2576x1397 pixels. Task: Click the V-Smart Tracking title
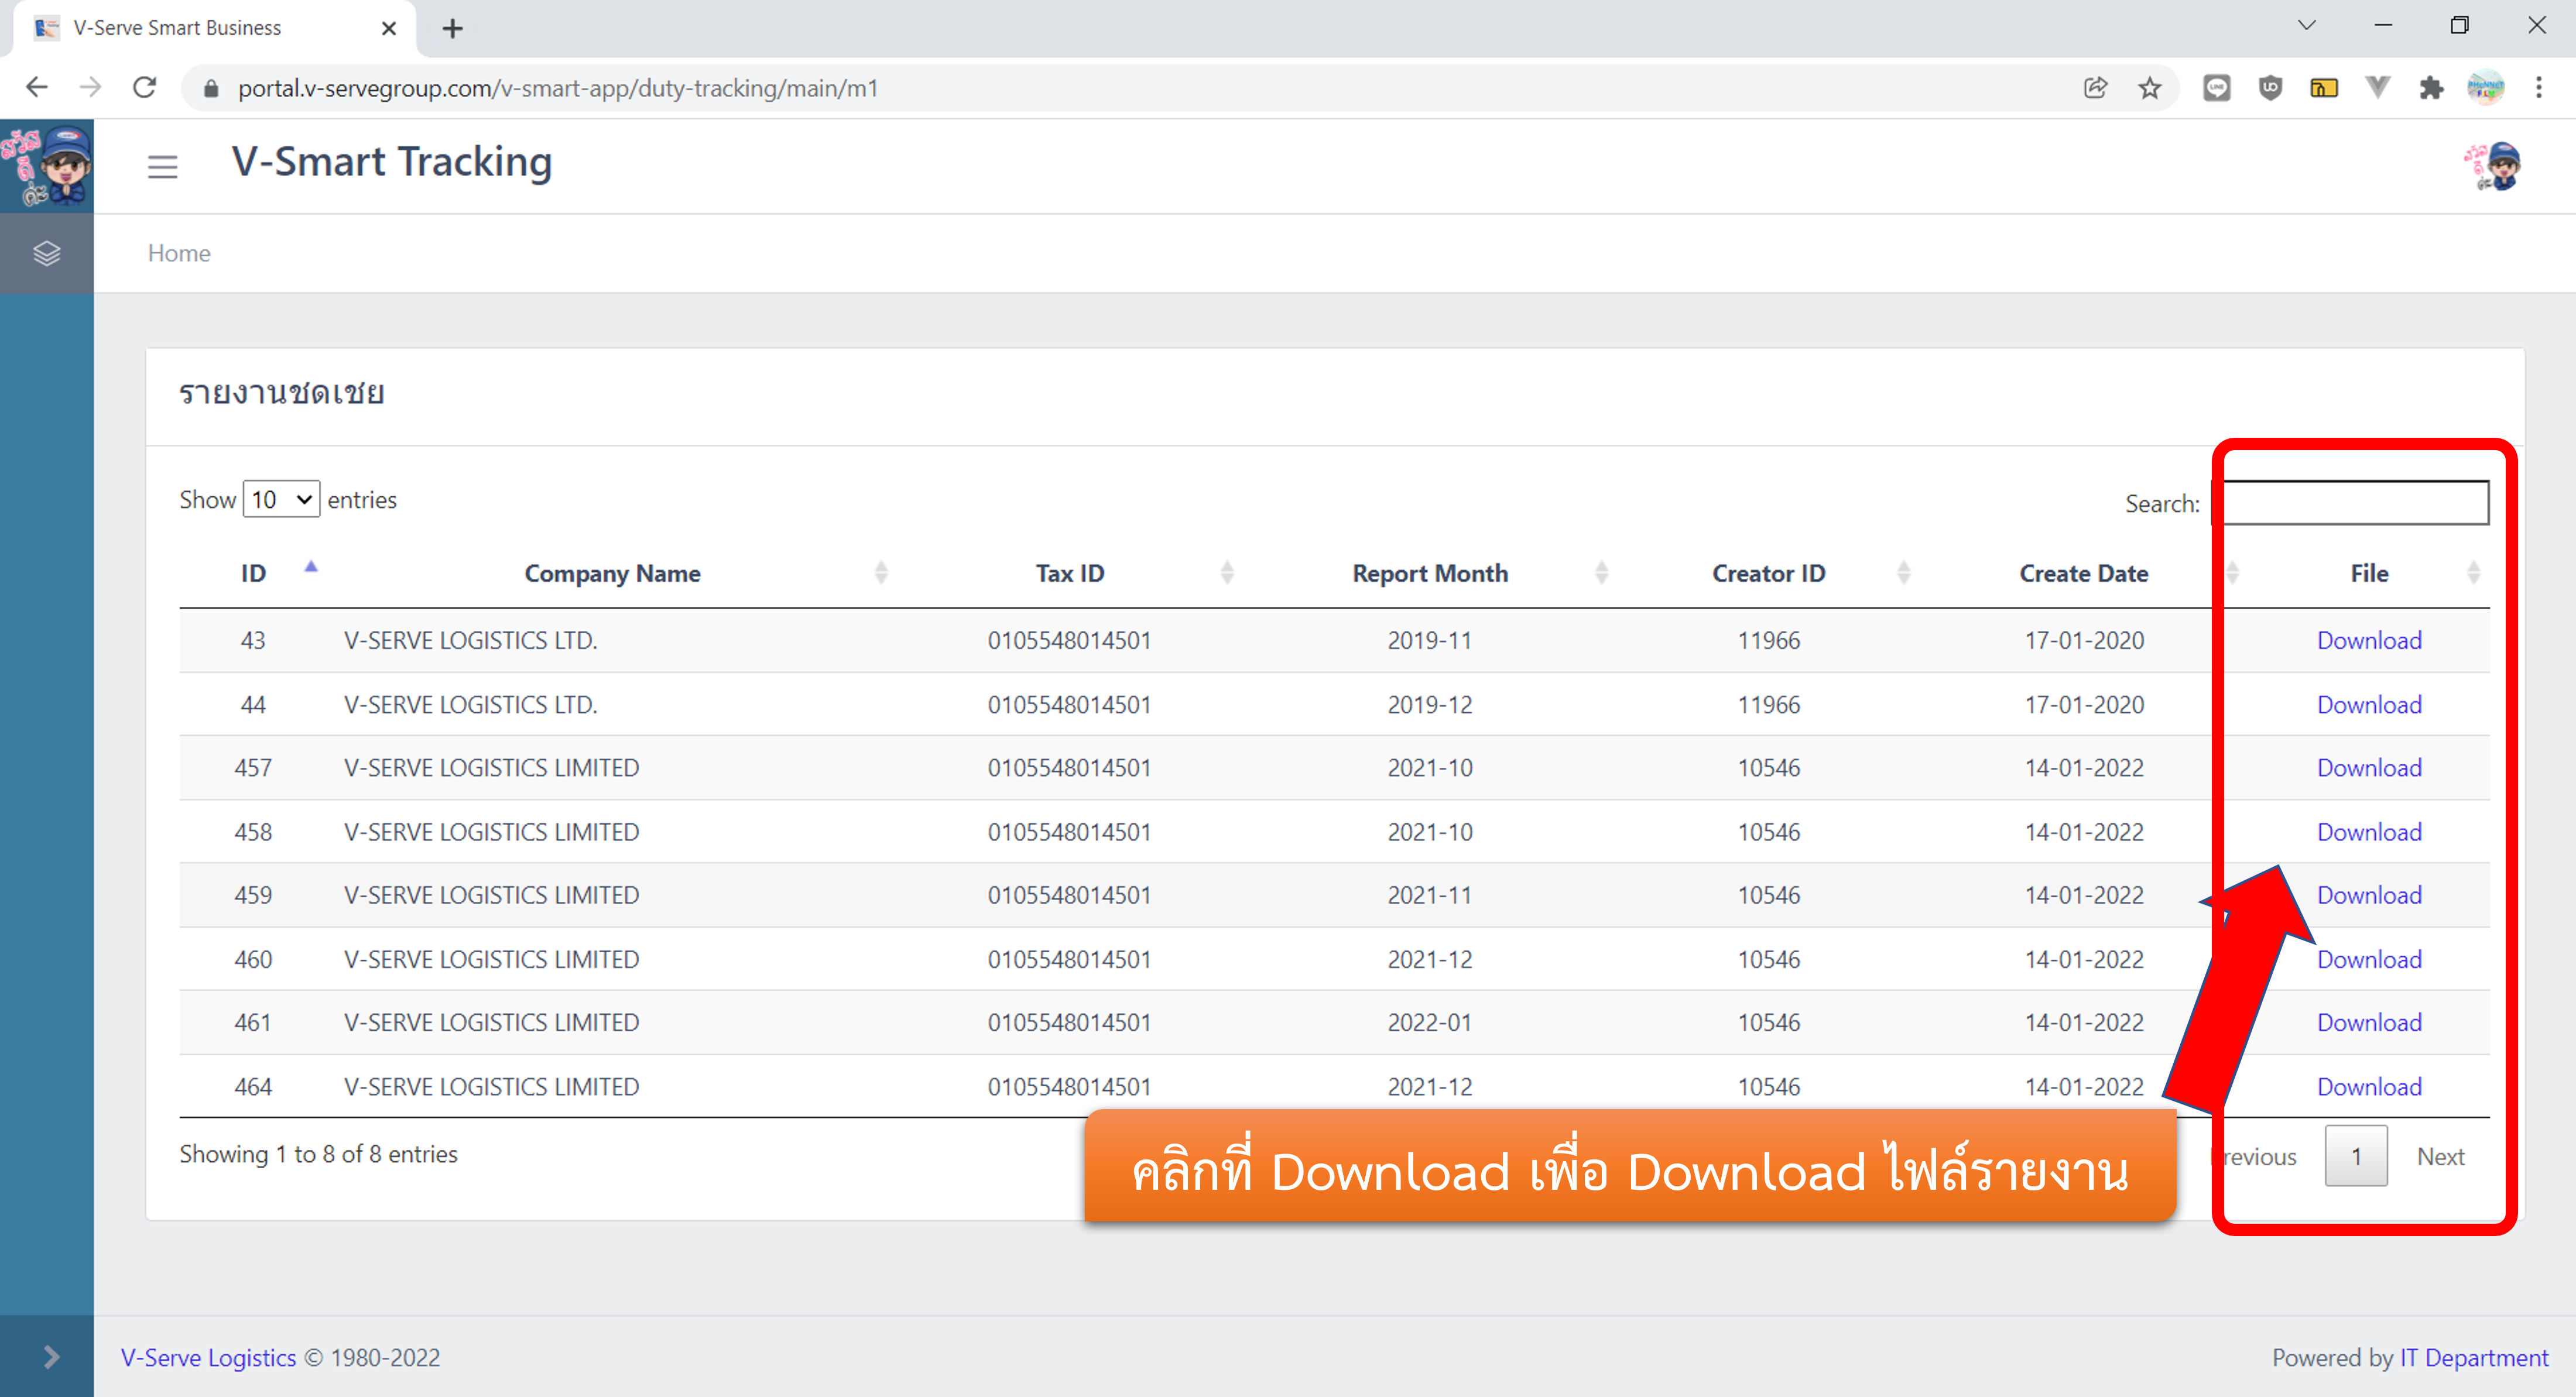tap(391, 162)
